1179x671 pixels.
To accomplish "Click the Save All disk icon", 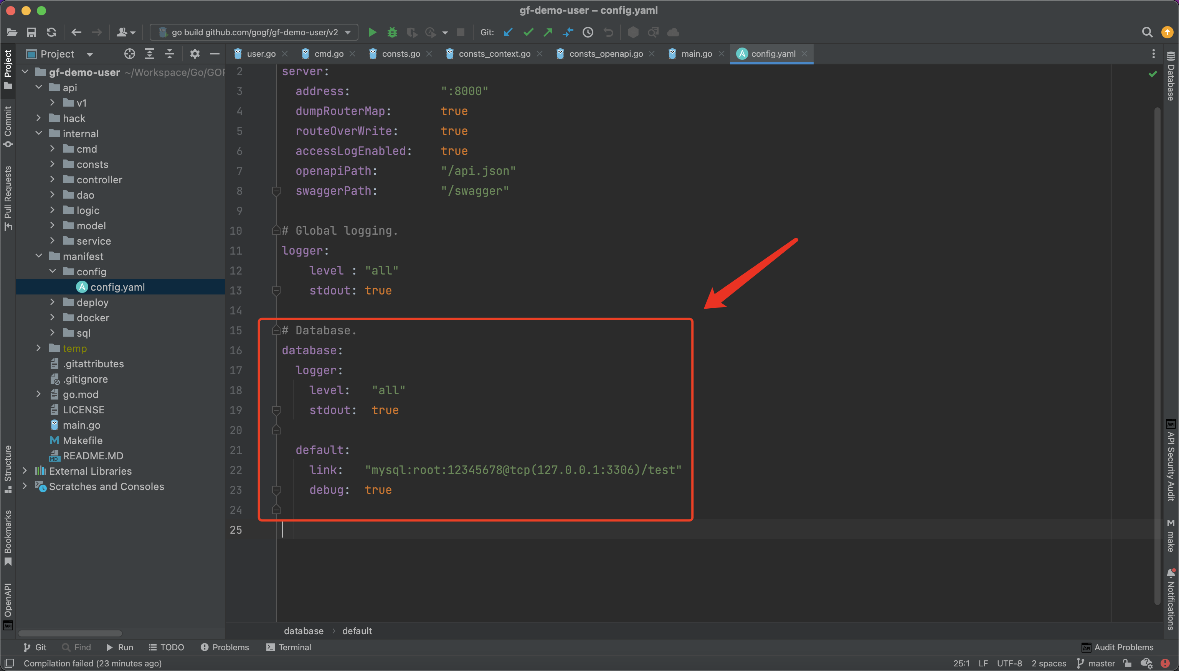I will (x=31, y=32).
